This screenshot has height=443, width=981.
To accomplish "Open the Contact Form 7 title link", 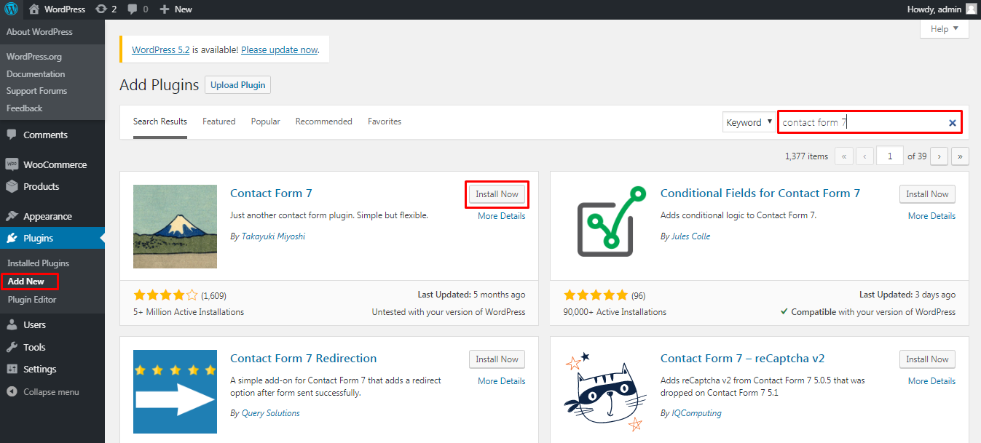I will point(271,193).
